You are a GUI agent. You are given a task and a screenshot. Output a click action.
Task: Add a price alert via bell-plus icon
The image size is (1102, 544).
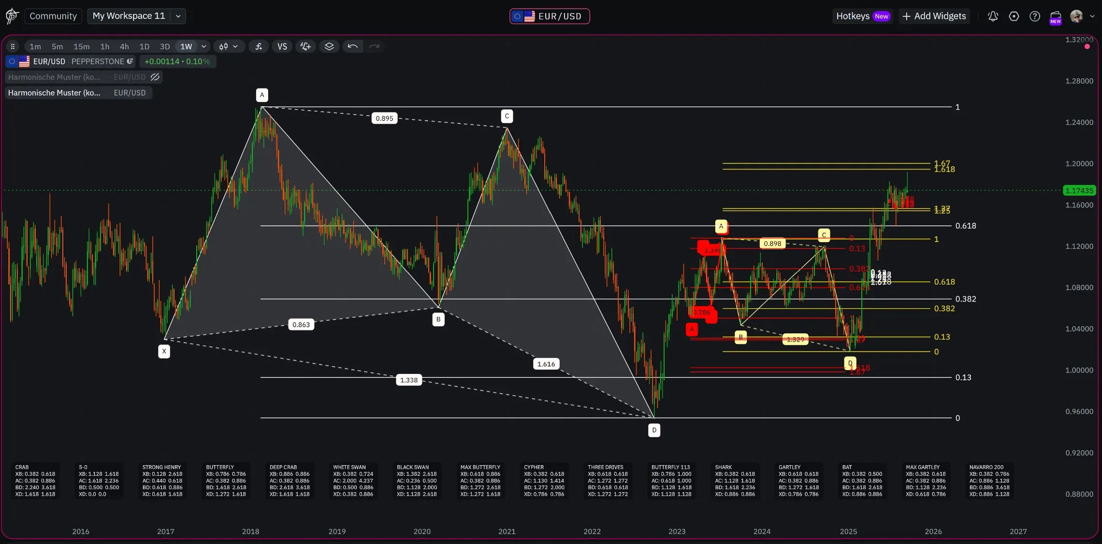tap(305, 46)
